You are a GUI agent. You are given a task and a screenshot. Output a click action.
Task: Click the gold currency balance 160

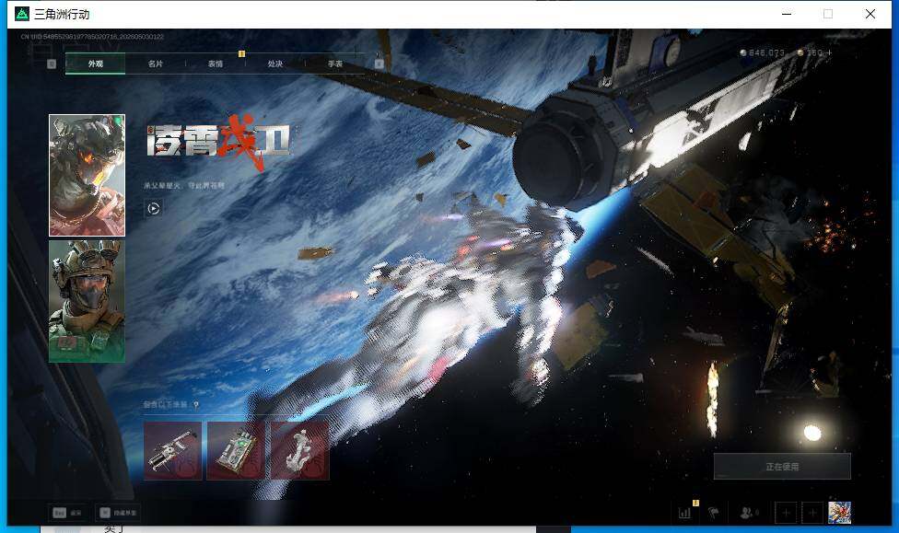coord(810,52)
